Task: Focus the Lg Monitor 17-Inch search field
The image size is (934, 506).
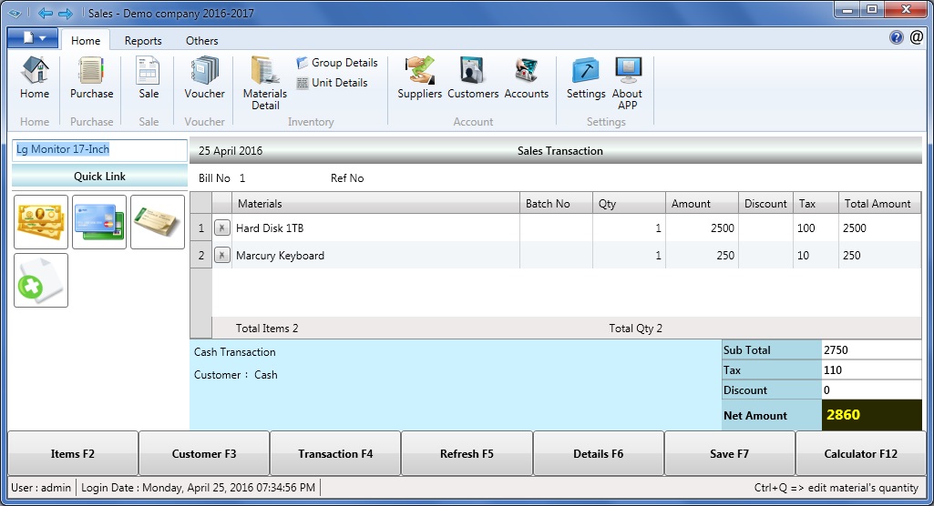Action: coord(99,150)
